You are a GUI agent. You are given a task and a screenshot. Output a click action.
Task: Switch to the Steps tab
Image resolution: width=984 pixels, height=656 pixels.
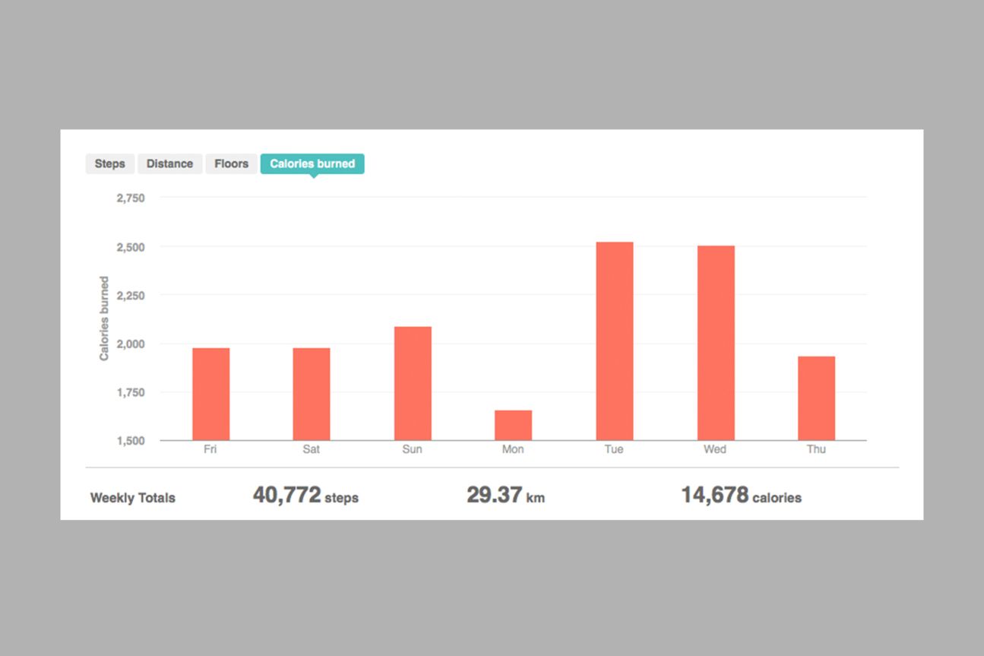110,163
